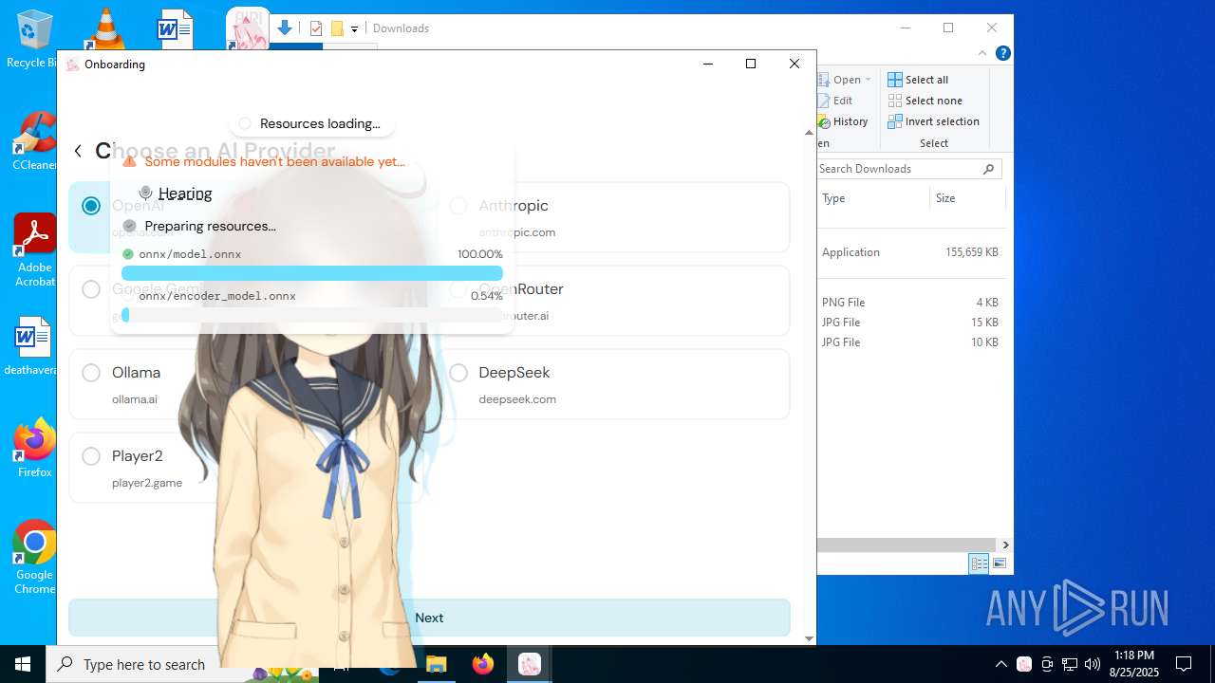Viewport: 1215px width, 683px height.
Task: Click the New folder icon in Explorer title bar
Action: pos(337,28)
